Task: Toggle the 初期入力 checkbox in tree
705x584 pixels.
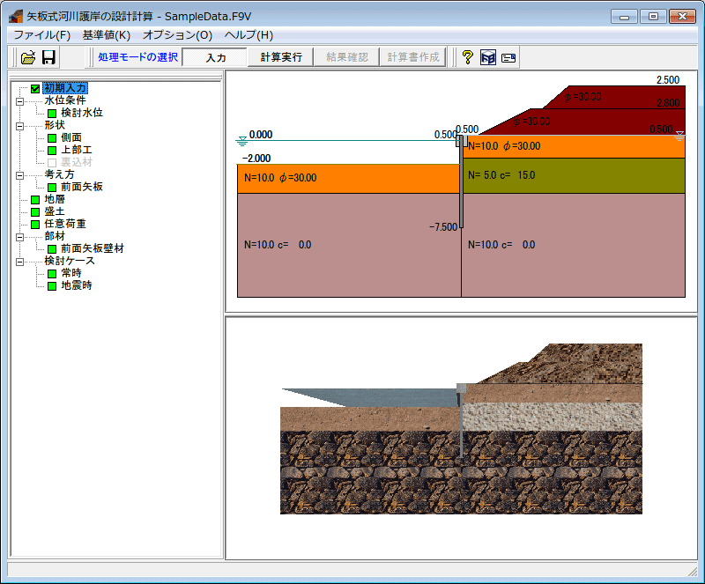Action: click(x=35, y=88)
